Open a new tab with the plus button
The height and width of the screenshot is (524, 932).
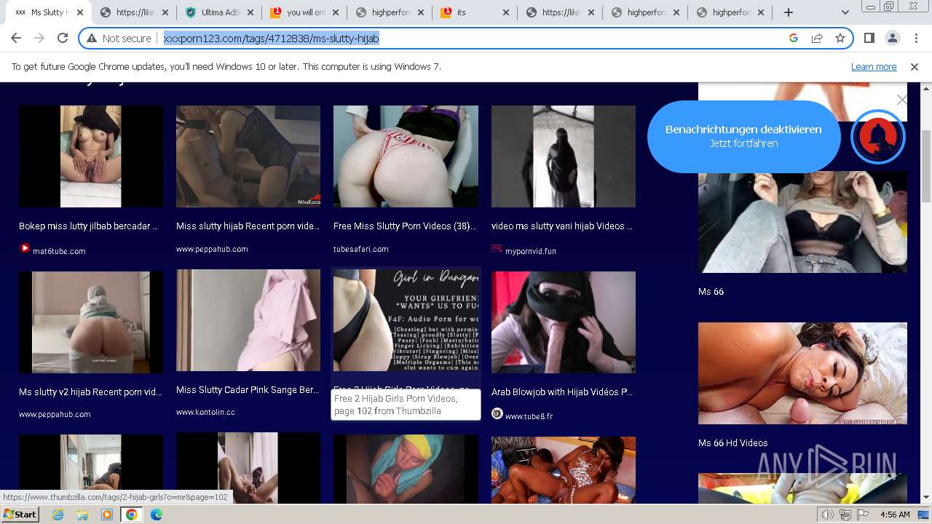click(x=789, y=12)
